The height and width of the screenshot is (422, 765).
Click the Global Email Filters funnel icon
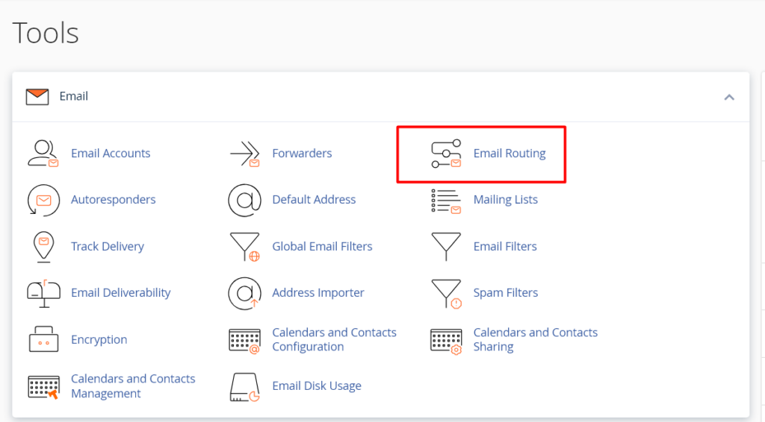tap(244, 247)
